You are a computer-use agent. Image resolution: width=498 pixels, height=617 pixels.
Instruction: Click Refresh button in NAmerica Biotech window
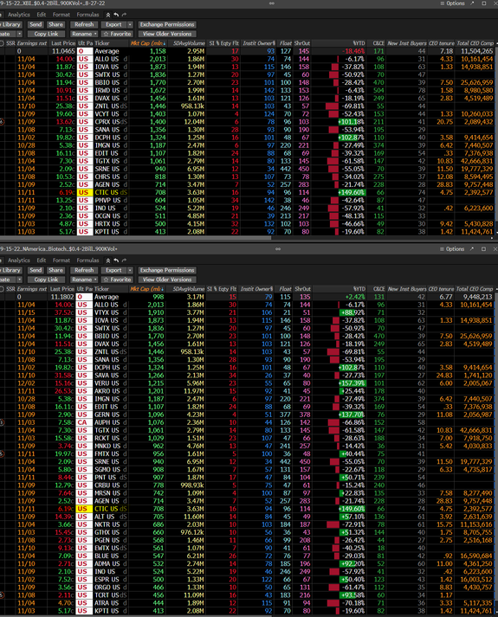pyautogui.click(x=84, y=270)
